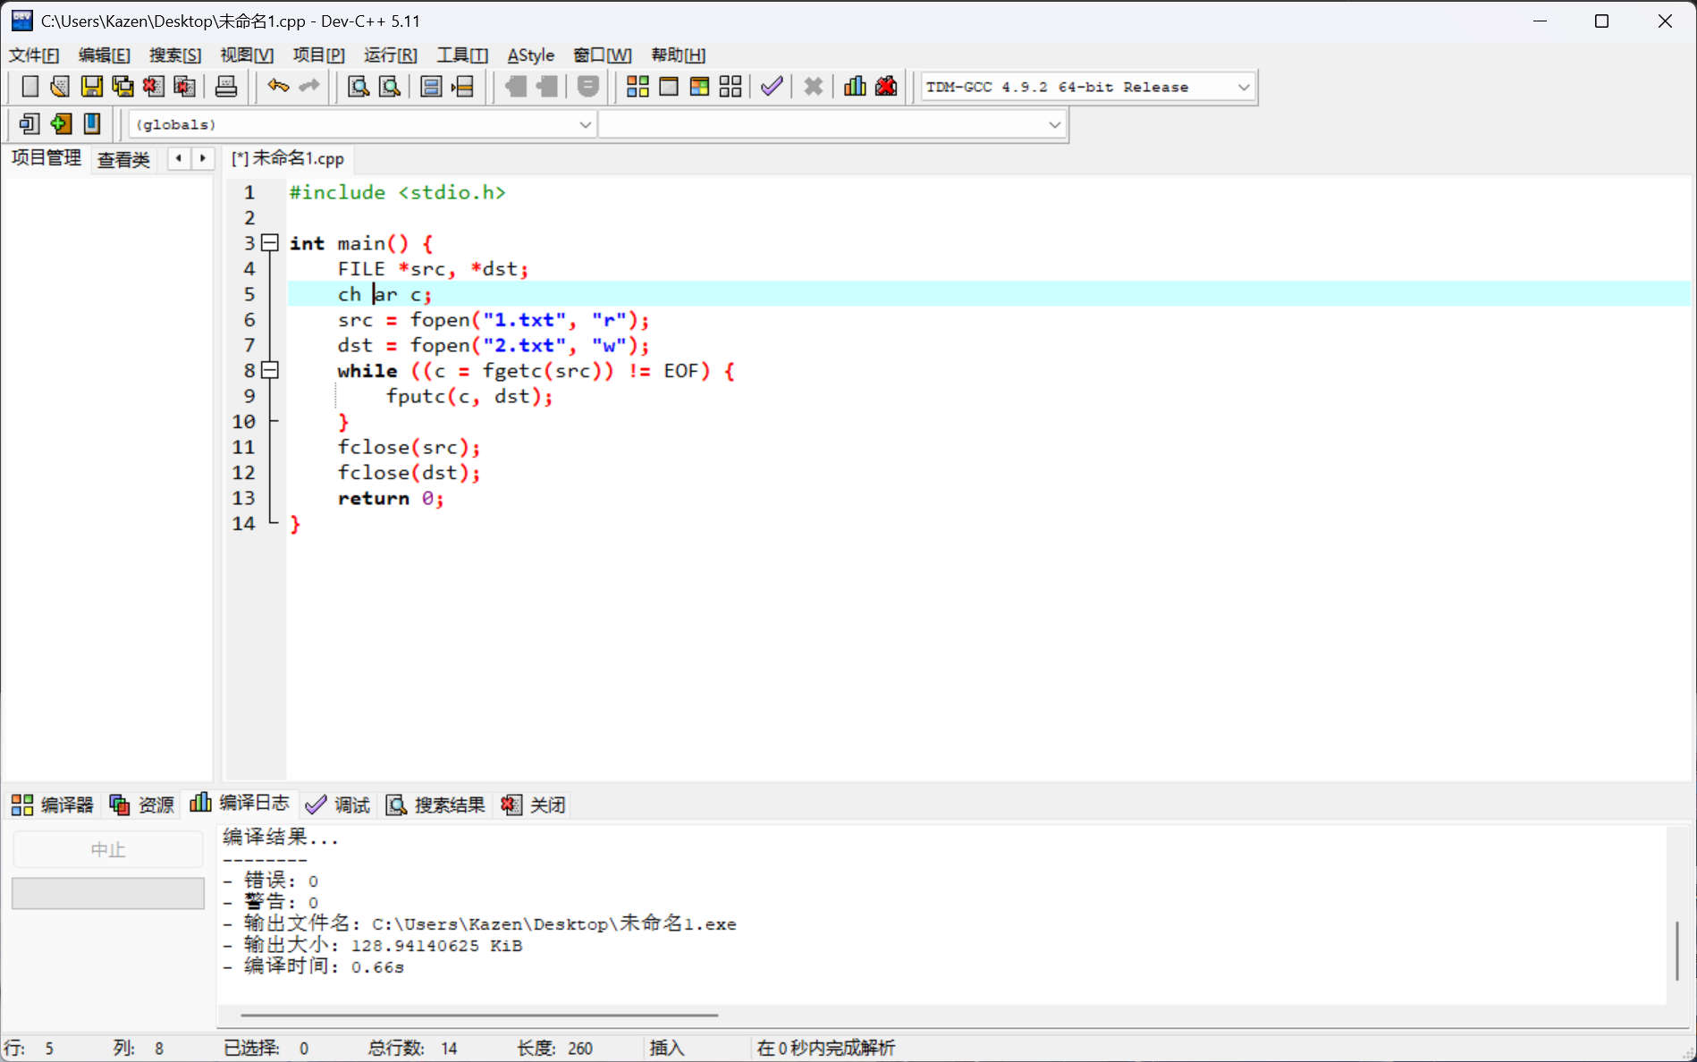The image size is (1697, 1062).
Task: Compile the current file
Action: [637, 86]
